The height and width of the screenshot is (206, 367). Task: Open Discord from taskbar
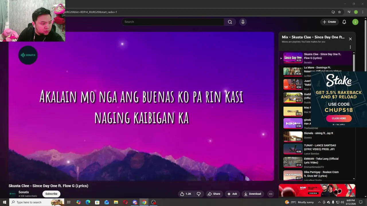click(x=135, y=202)
